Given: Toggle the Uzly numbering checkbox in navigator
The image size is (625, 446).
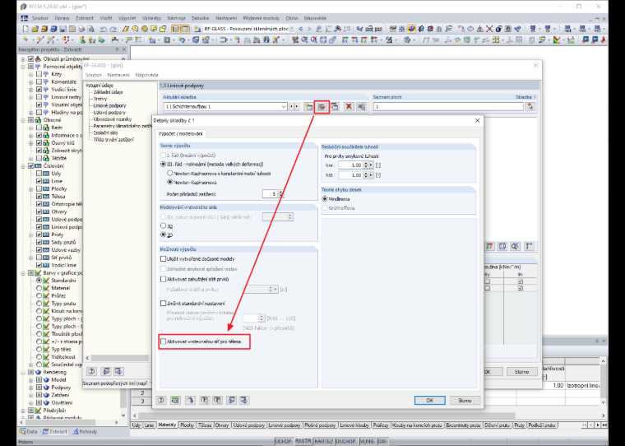Looking at the screenshot, I should point(39,174).
